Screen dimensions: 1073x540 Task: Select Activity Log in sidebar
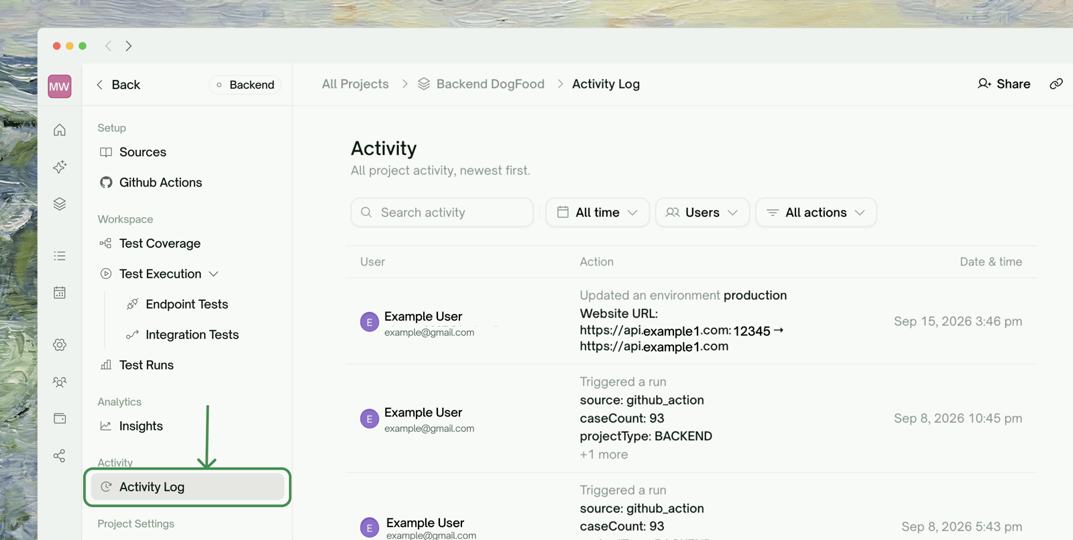[187, 487]
